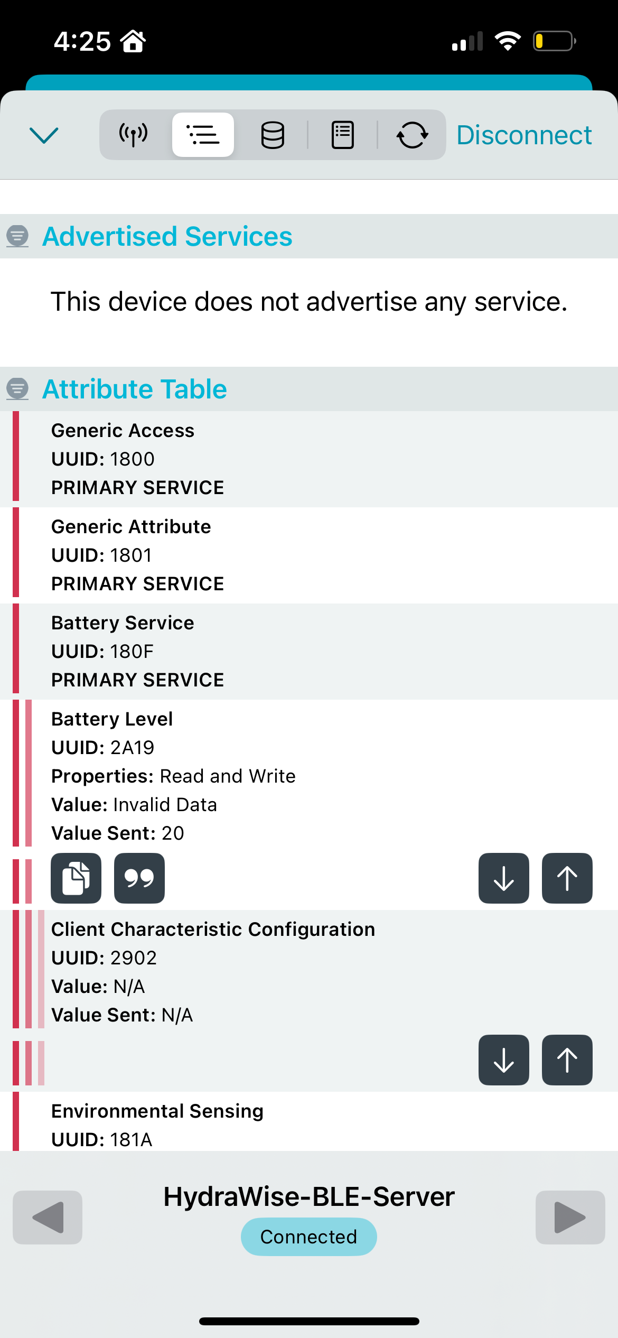Tap the copy value icon under Battery Level

pos(76,878)
